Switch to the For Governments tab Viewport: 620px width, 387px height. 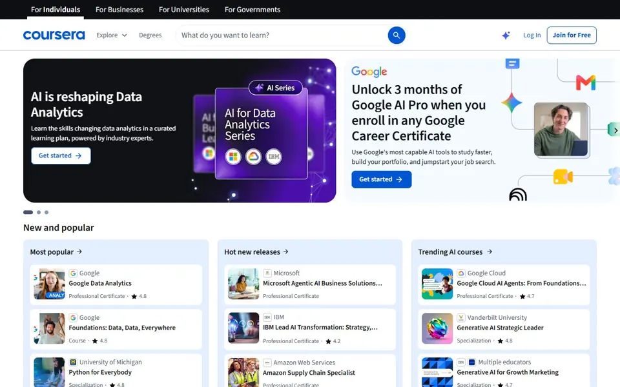(x=253, y=10)
